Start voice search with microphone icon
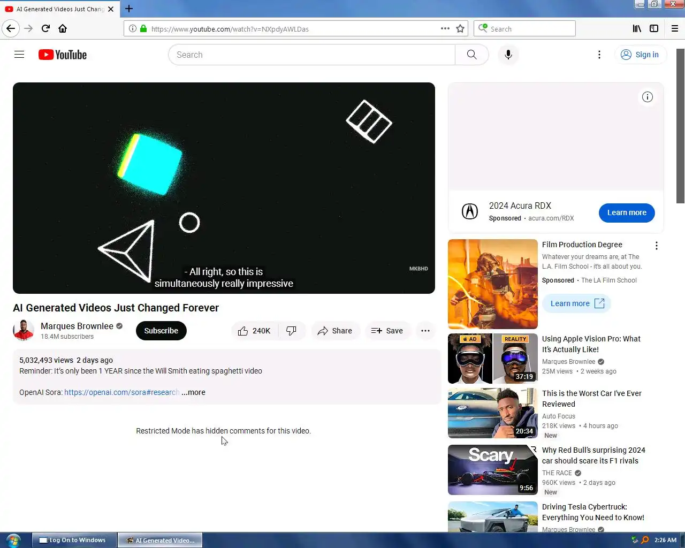 click(508, 55)
